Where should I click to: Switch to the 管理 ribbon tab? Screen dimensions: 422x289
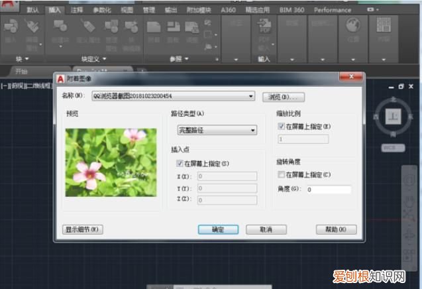click(149, 10)
